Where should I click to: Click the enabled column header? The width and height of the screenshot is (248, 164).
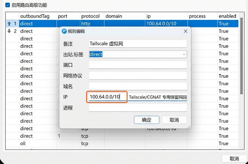228,16
